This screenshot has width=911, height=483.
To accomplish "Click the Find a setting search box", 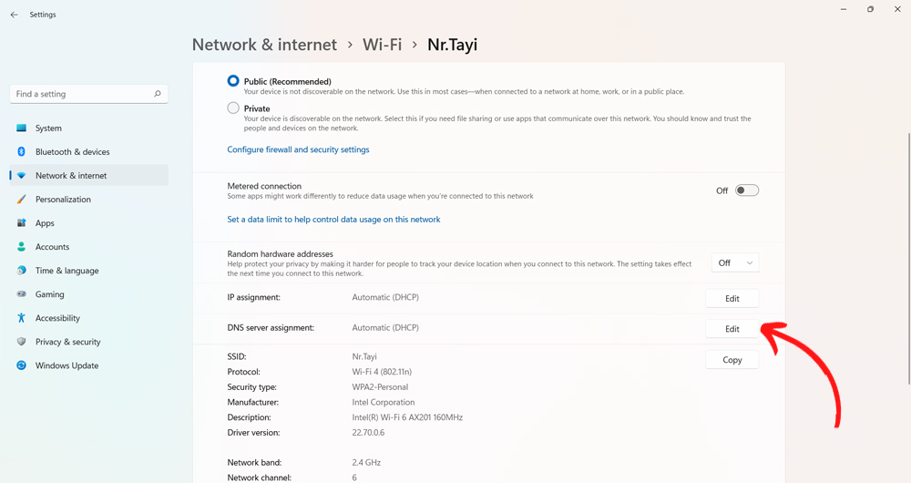I will point(82,94).
